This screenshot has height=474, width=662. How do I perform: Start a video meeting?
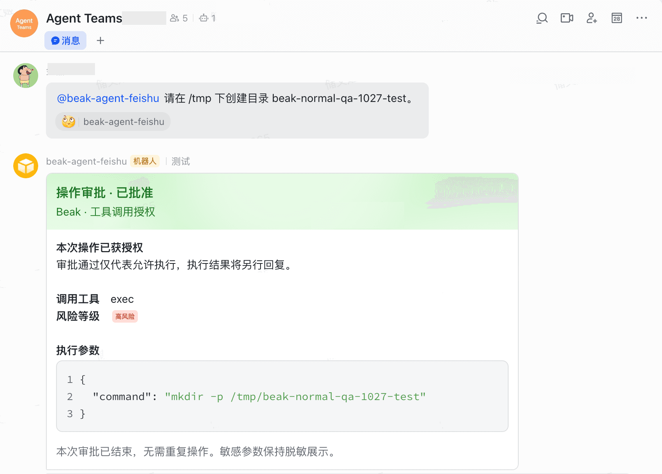point(567,18)
